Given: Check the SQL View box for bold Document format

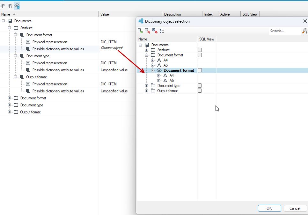Looking at the screenshot, I should tap(200, 70).
